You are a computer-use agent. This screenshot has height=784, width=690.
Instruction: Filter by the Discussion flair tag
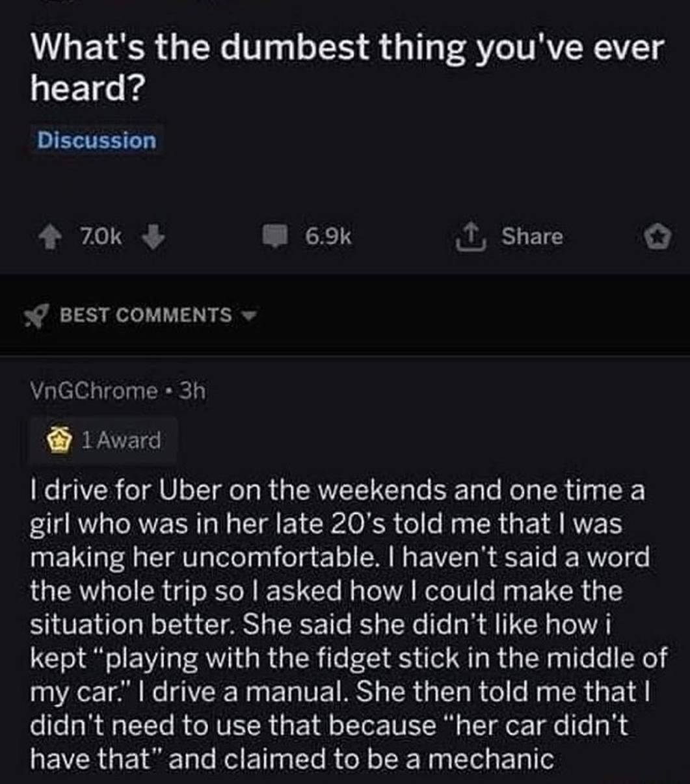click(96, 140)
